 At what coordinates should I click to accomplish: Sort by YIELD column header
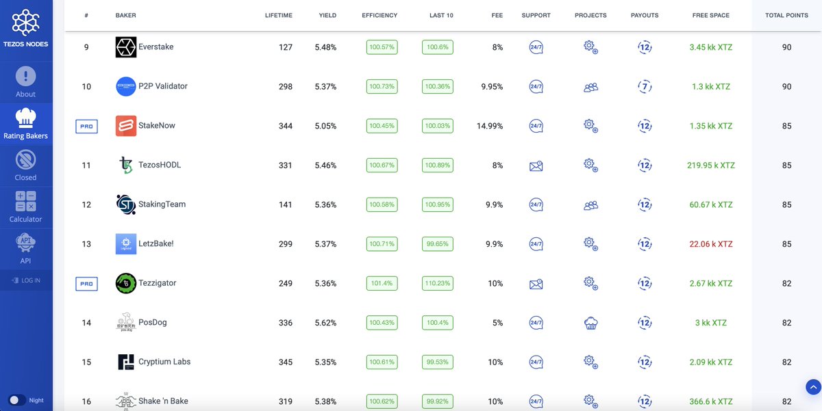click(327, 15)
